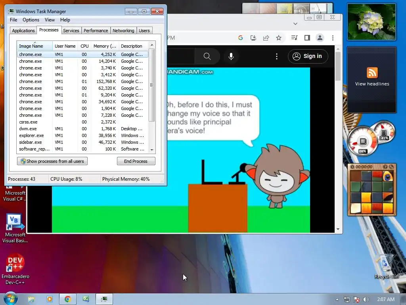
Task: Click the Chrome page scrollbar down arrow
Action: pos(338,229)
